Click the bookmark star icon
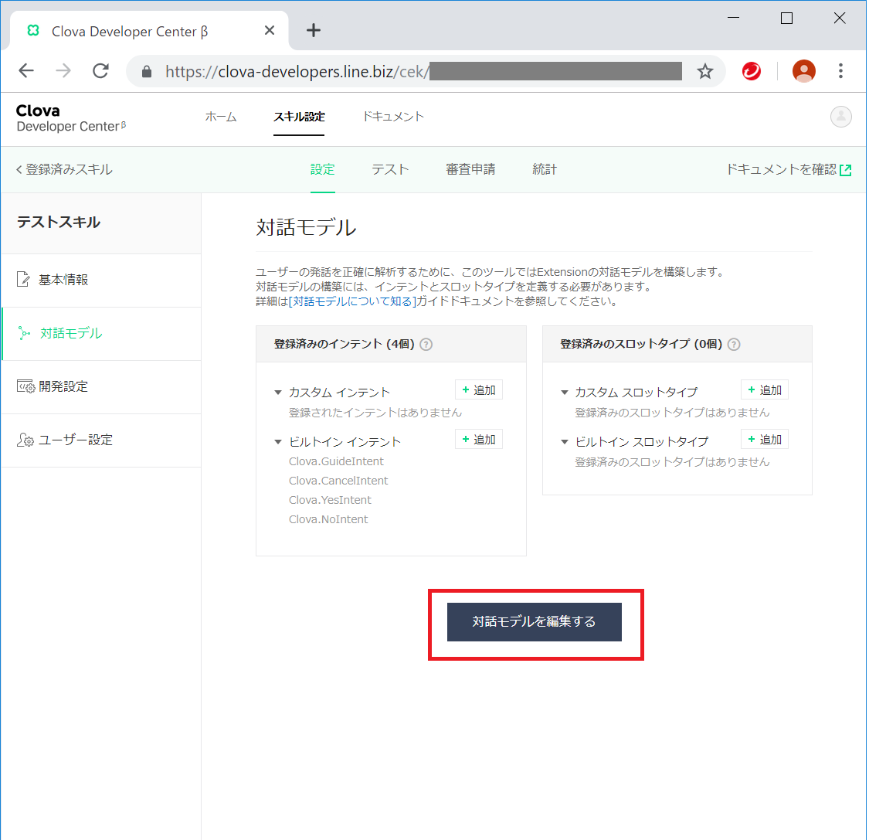This screenshot has height=840, width=869. [x=704, y=72]
